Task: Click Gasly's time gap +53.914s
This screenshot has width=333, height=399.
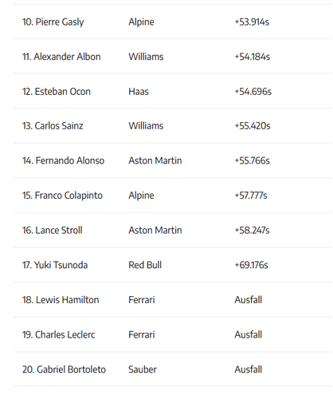Action: point(252,22)
